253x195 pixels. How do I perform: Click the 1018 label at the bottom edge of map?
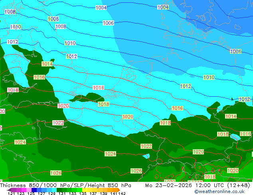pos(210,177)
